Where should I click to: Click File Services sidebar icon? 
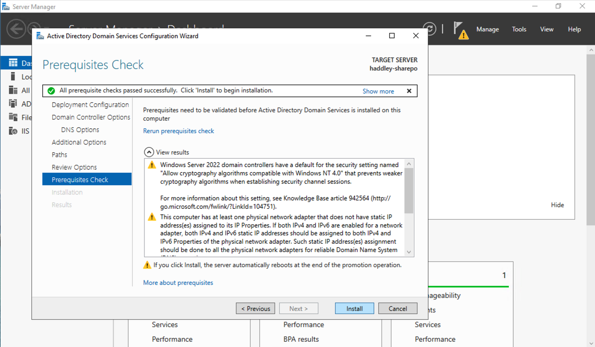click(13, 117)
